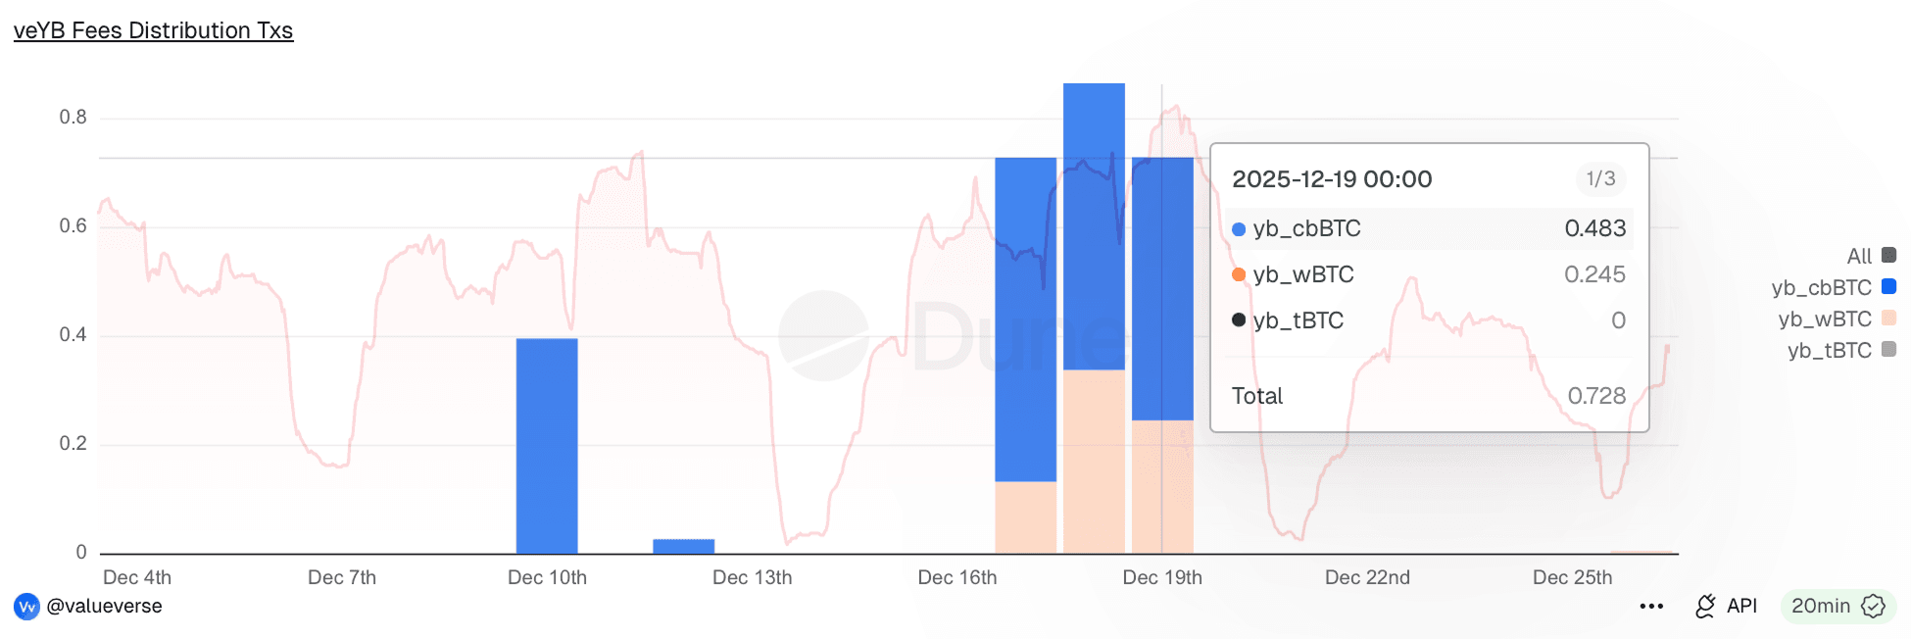Toggle the yb_wBTC legend label

(x=1824, y=319)
